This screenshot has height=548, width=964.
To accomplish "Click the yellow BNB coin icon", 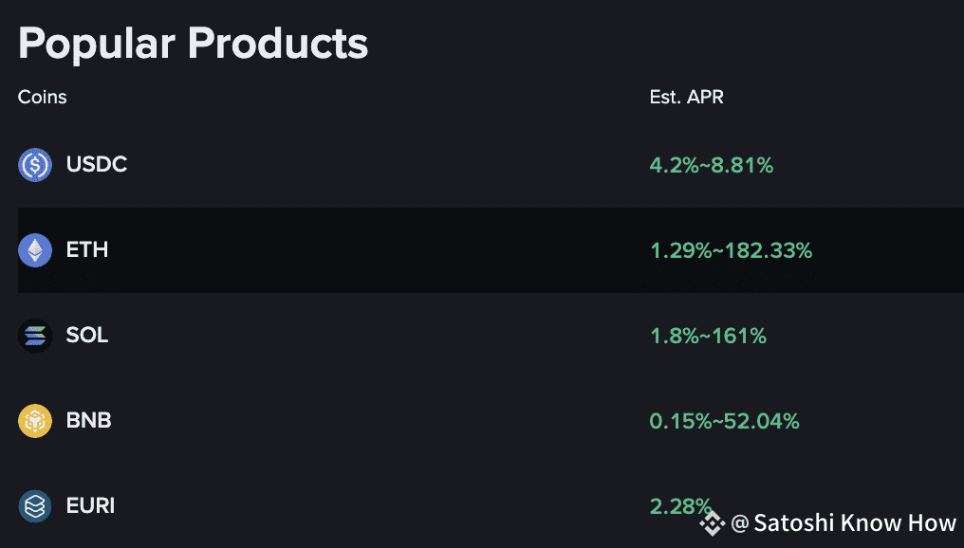I will (35, 421).
